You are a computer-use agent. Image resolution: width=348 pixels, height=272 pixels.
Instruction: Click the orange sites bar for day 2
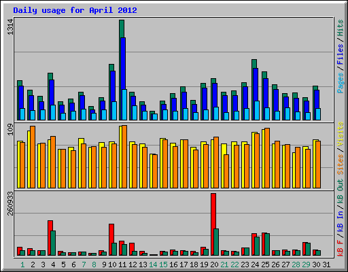click(33, 157)
